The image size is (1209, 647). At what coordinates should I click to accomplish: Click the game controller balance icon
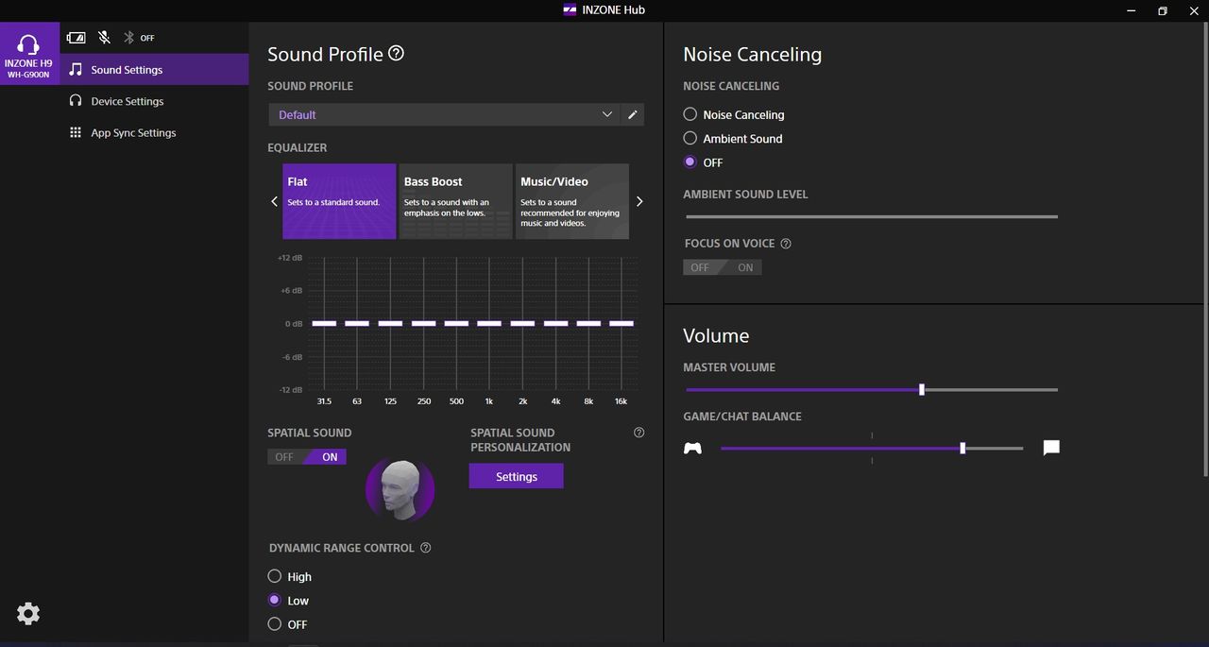pyautogui.click(x=693, y=449)
